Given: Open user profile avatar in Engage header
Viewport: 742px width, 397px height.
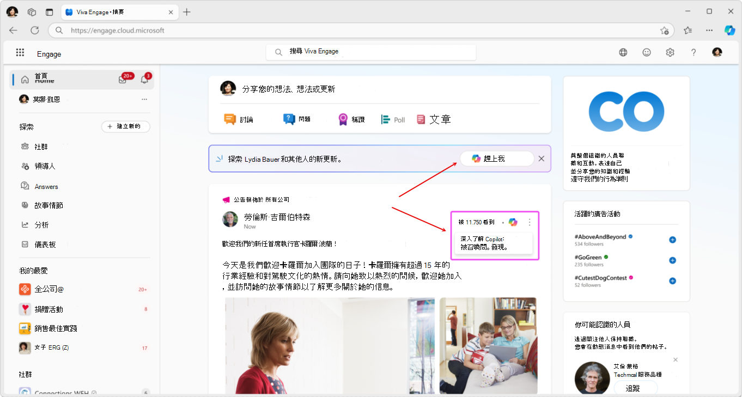Looking at the screenshot, I should (x=717, y=52).
